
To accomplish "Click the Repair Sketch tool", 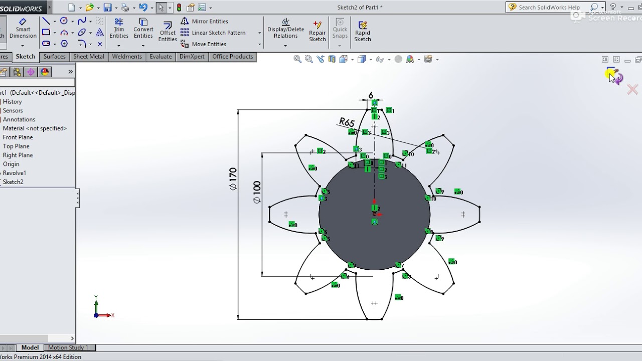I will pyautogui.click(x=317, y=31).
